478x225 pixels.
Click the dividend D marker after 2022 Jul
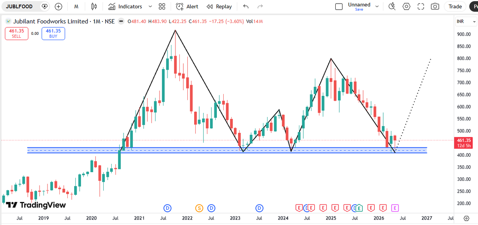(x=211, y=208)
